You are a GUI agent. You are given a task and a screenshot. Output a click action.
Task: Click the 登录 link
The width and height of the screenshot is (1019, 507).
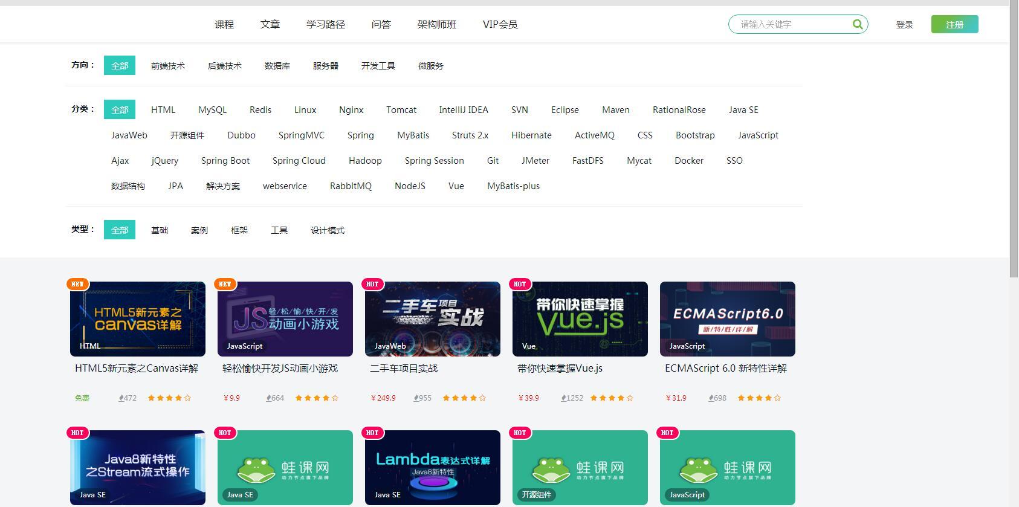tap(904, 25)
